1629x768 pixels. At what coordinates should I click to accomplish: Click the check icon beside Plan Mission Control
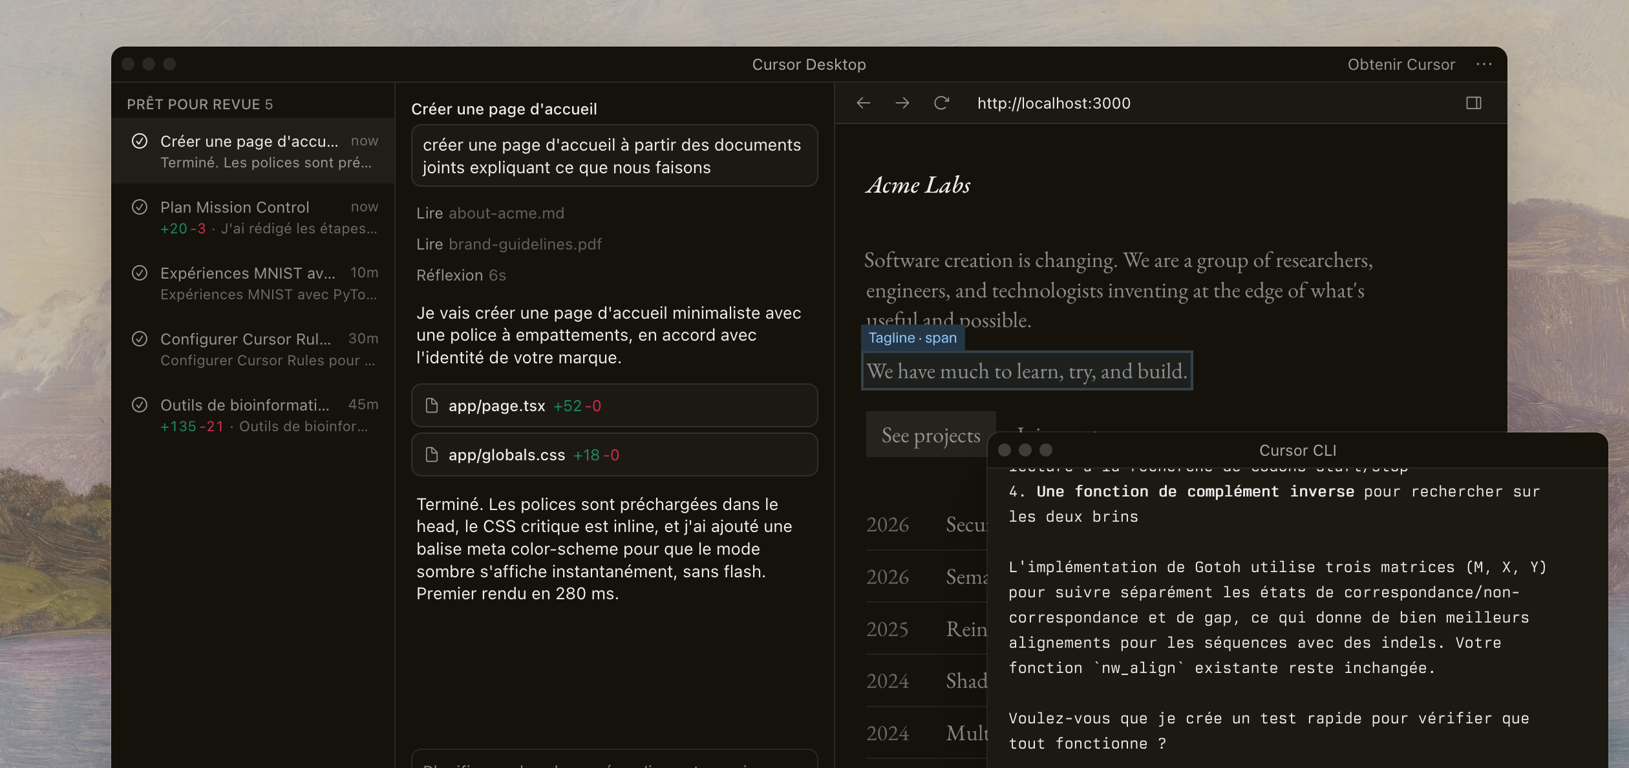pos(140,208)
